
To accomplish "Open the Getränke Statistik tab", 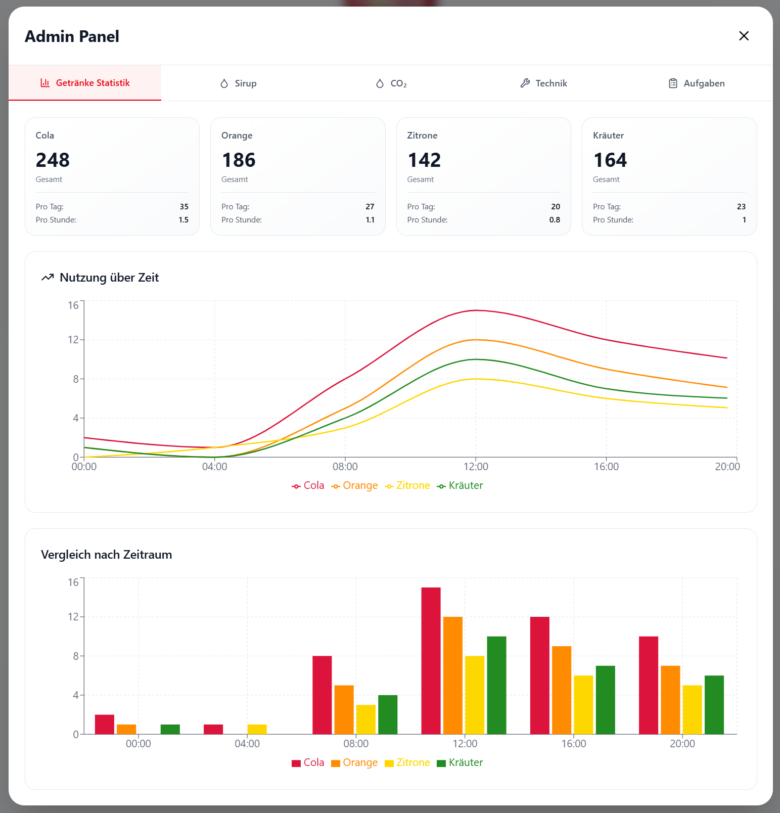I will (x=85, y=83).
